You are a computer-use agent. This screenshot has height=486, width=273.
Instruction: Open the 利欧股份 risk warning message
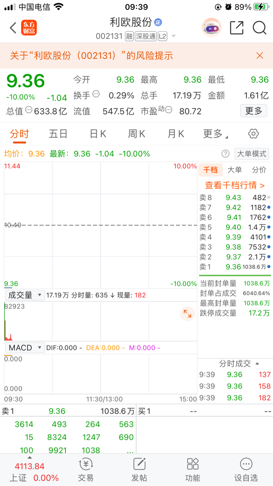click(91, 56)
